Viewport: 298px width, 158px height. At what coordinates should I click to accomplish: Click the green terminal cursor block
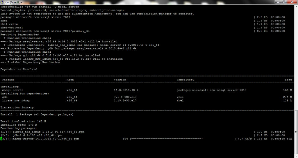[x=1, y=139]
